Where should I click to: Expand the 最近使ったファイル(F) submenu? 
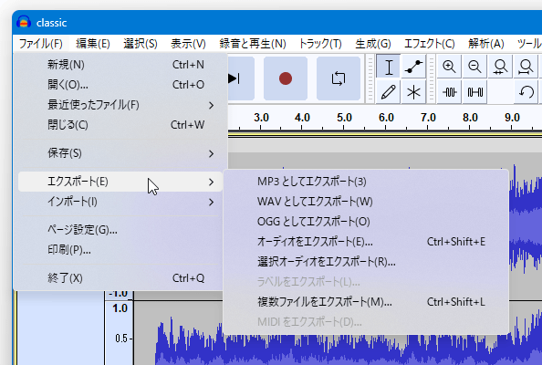120,105
